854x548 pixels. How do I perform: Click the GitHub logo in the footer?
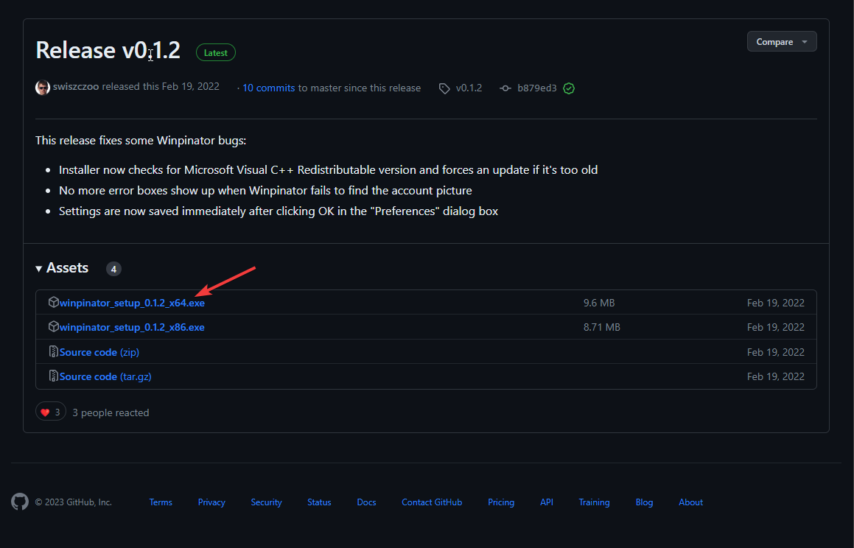pyautogui.click(x=20, y=502)
